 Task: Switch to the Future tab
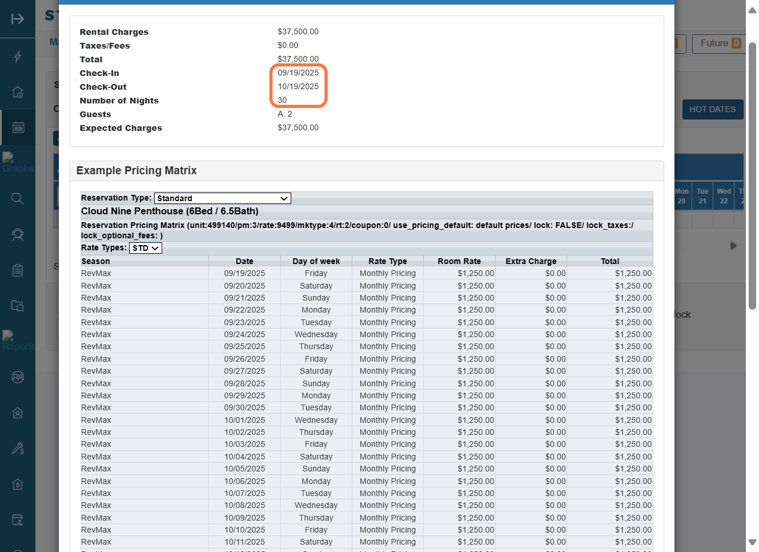[720, 43]
